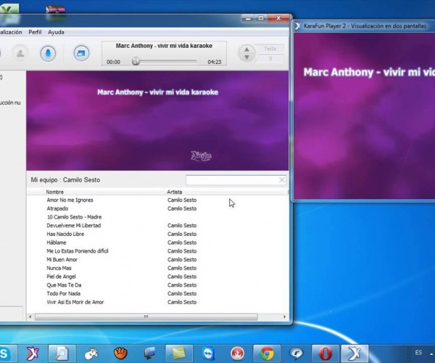Image resolution: width=435 pixels, height=363 pixels.
Task: Open the partially visible Visualización menu
Action: (11, 32)
